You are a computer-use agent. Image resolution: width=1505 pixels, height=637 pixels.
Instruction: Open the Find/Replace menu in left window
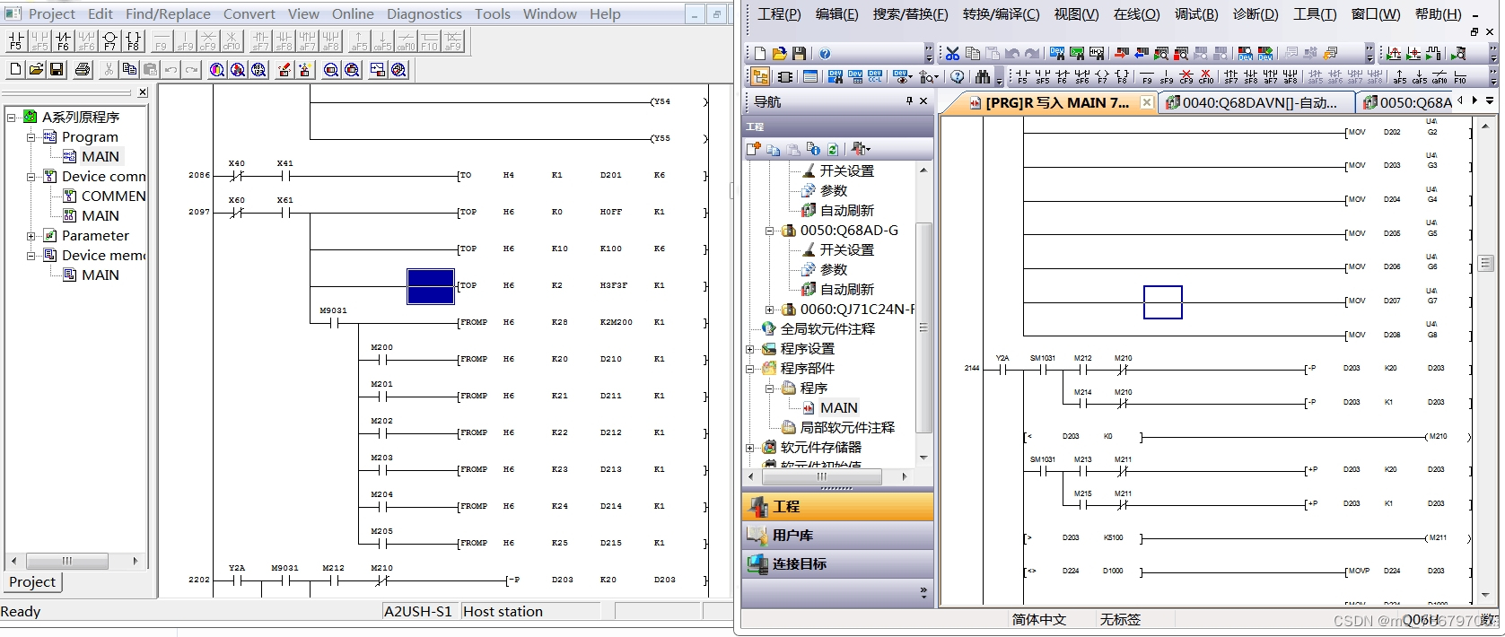pos(168,13)
